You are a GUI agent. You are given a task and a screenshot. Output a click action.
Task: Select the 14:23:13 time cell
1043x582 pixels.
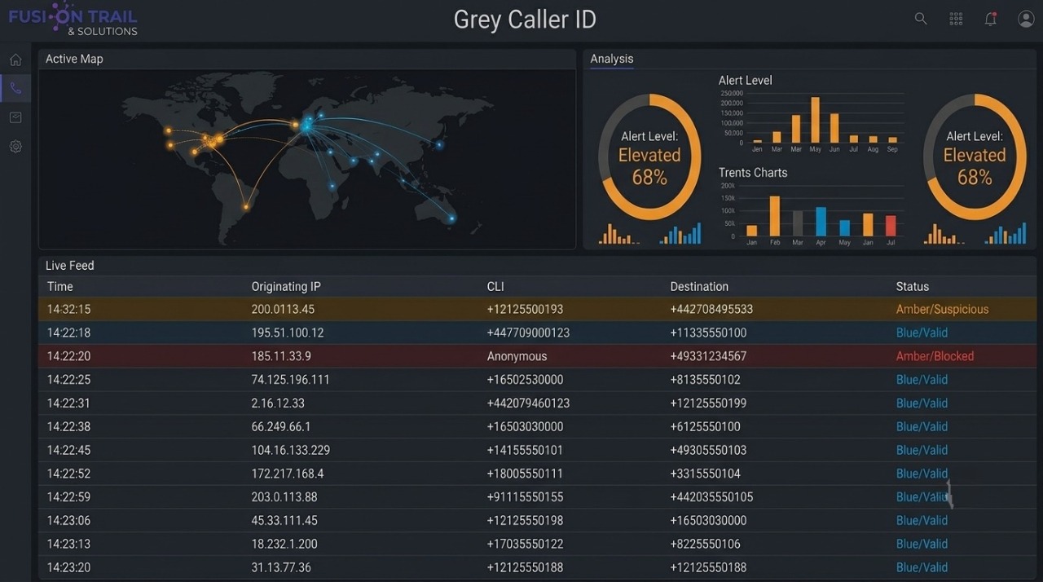(69, 545)
